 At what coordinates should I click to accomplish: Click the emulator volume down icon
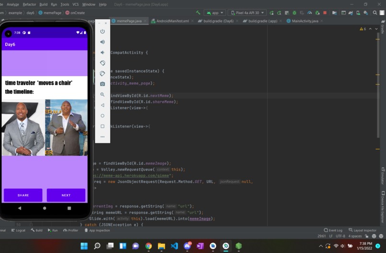(102, 53)
